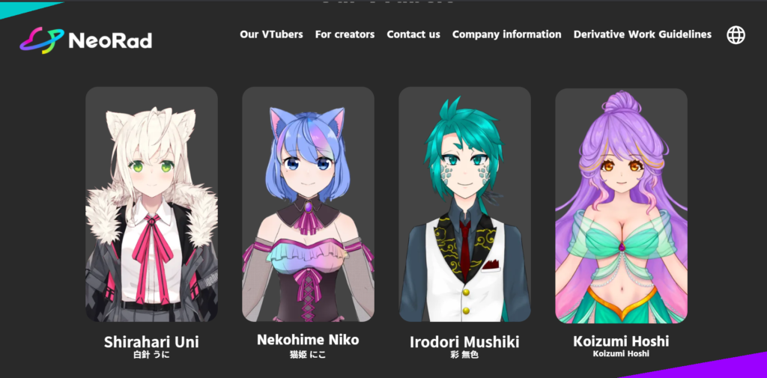Open Derivative Work Guidelines
767x378 pixels.
642,34
